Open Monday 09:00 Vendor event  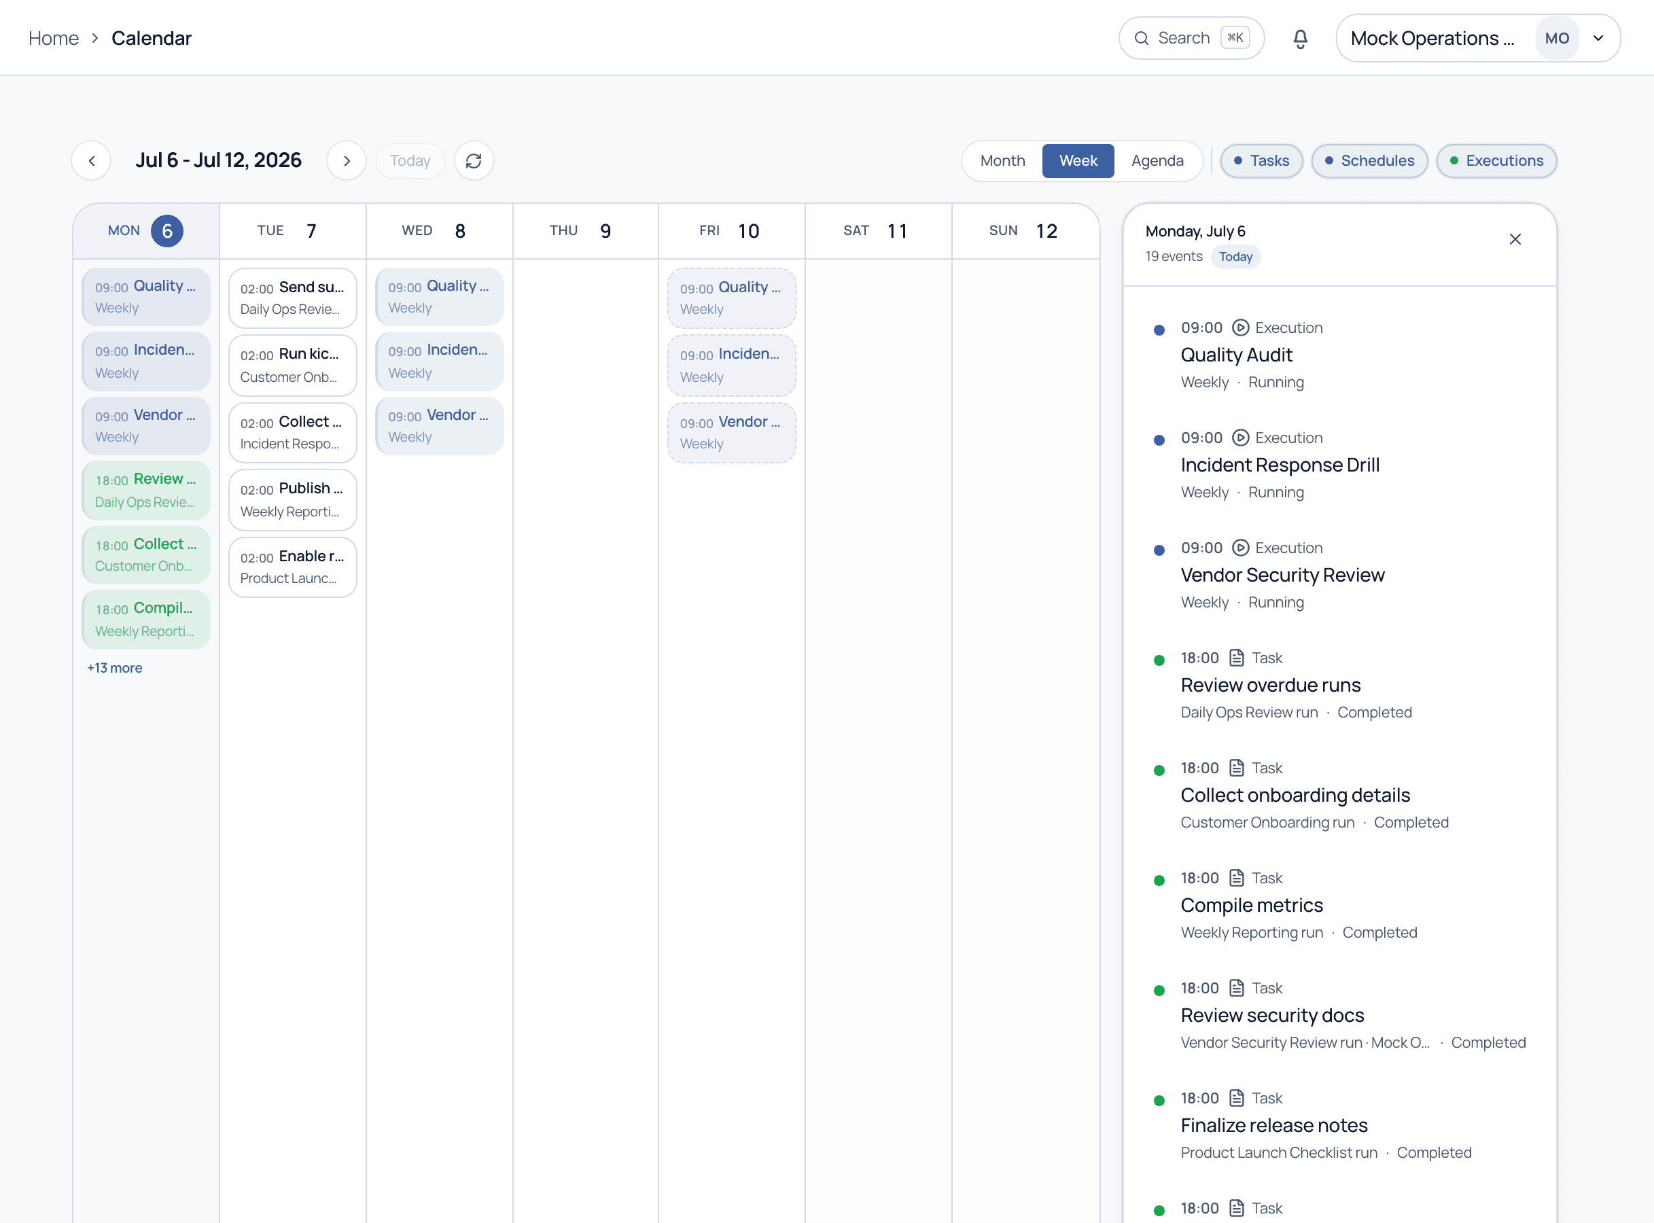click(x=146, y=426)
